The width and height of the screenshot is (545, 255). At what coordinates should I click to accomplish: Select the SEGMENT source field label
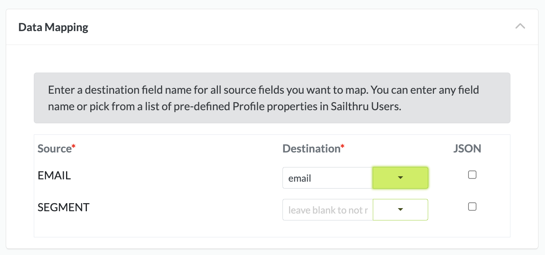point(63,207)
